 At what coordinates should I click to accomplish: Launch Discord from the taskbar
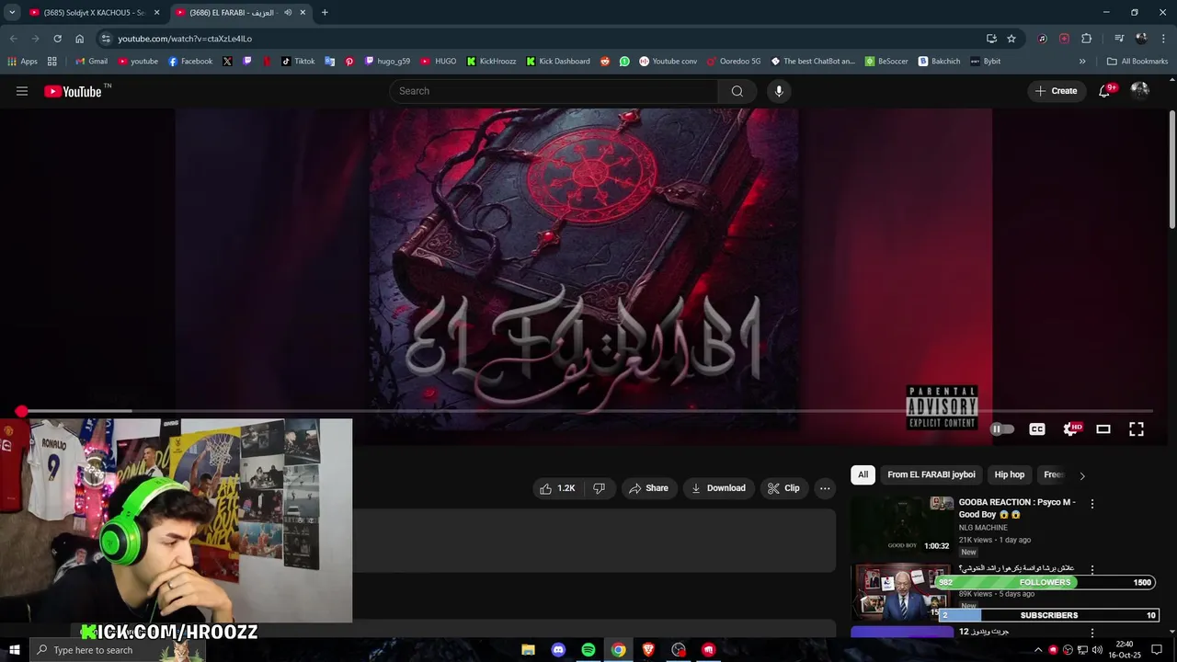558,650
